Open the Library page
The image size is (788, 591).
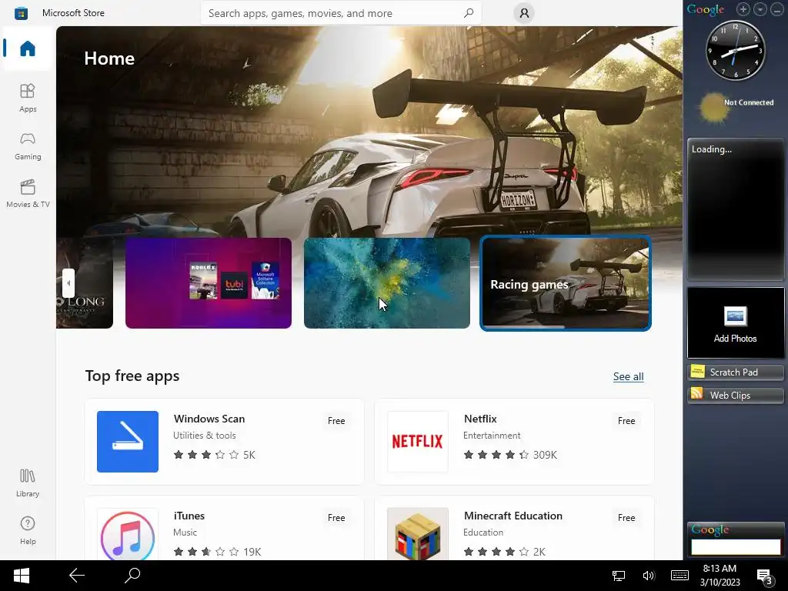[28, 483]
